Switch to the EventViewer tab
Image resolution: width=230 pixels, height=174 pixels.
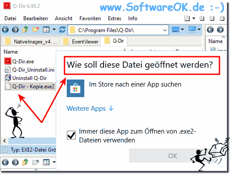80,42
